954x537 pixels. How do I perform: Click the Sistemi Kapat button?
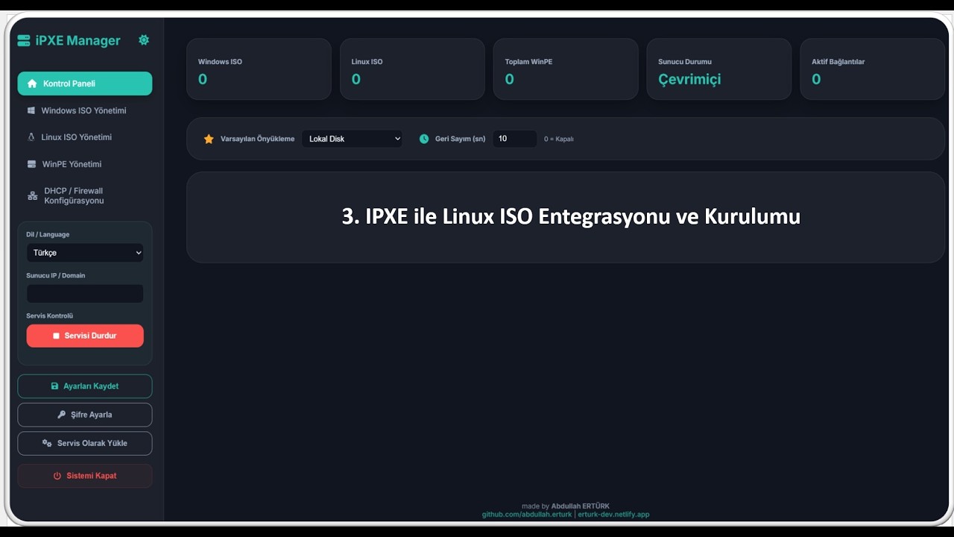coord(85,476)
